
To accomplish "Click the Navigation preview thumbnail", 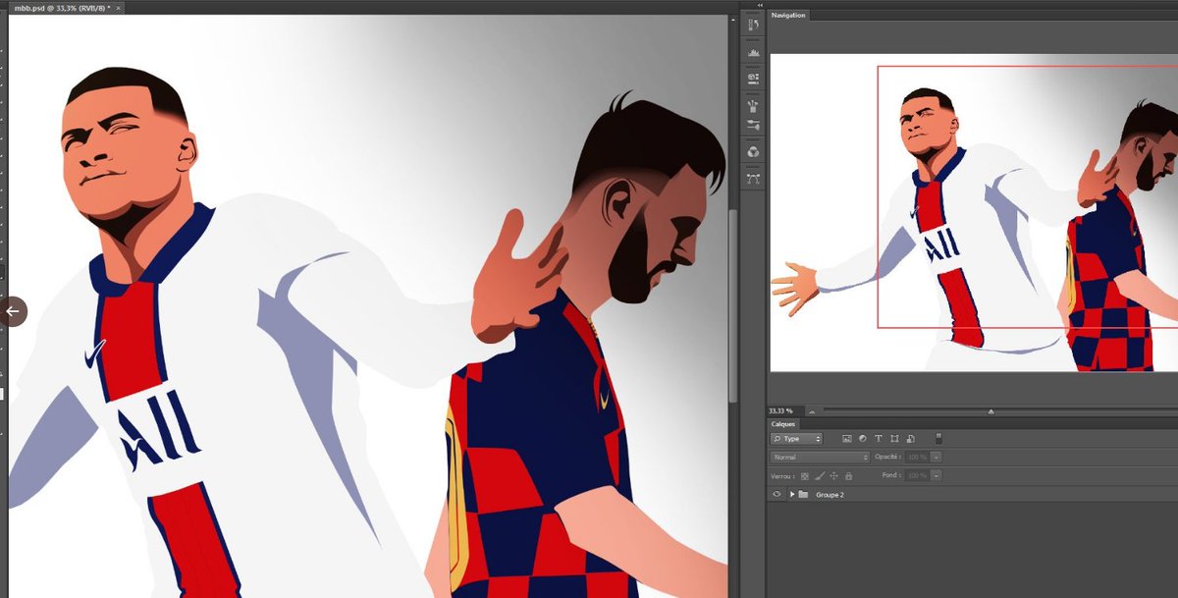I will pyautogui.click(x=974, y=212).
